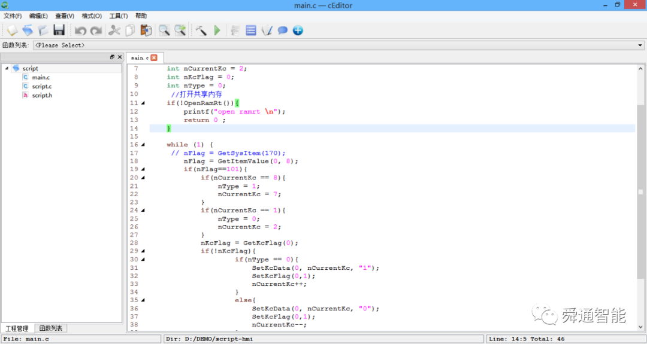Click the script root project item
Image resolution: width=647 pixels, height=344 pixels.
coord(30,68)
